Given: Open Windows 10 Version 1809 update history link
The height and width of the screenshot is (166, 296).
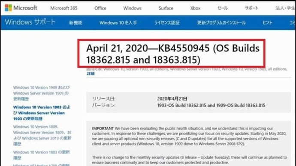Looking at the screenshot, I should [x=42, y=135].
